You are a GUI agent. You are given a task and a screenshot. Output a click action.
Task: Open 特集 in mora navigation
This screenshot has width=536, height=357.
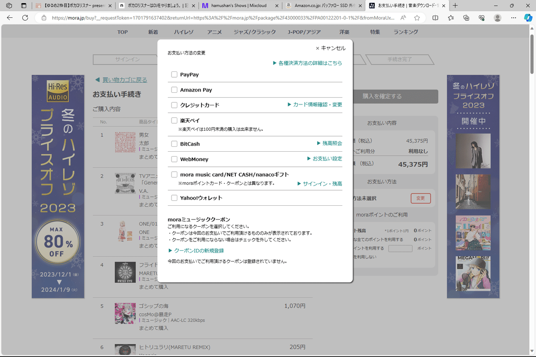coord(375,32)
